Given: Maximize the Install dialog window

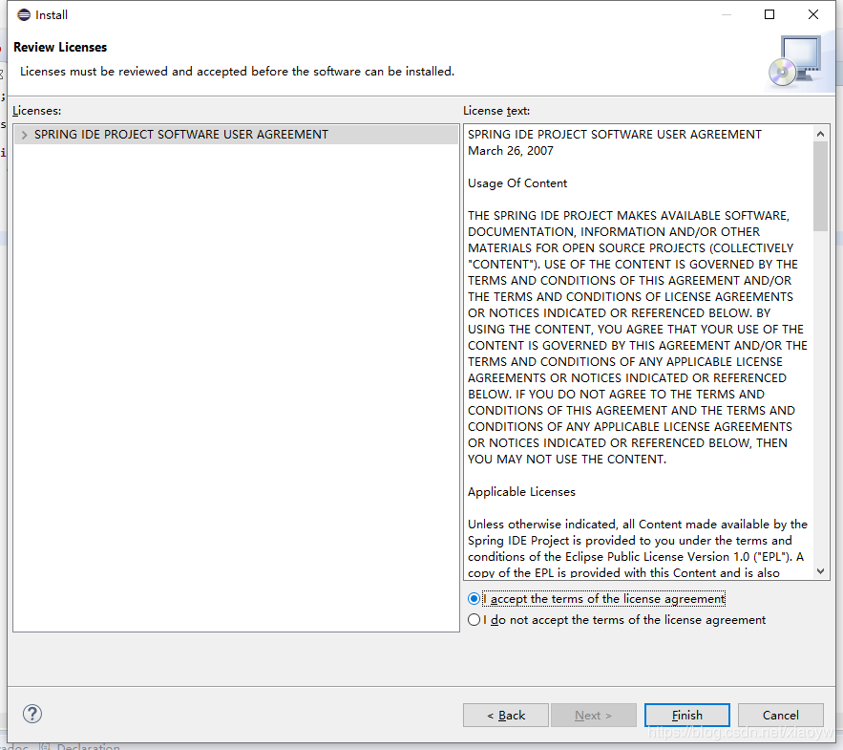Looking at the screenshot, I should click(769, 14).
